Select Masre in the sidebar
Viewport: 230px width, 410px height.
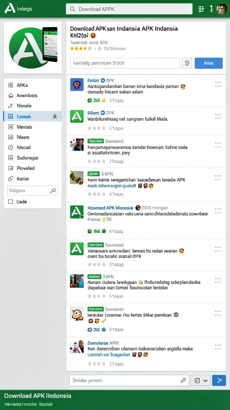pyautogui.click(x=33, y=137)
